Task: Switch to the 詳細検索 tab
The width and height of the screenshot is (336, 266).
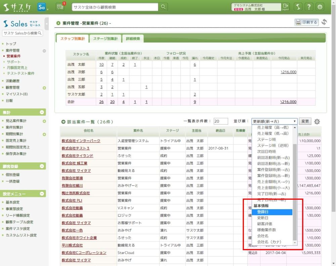Action: click(x=133, y=39)
